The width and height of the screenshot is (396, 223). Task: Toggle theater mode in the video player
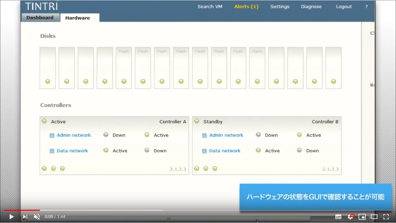click(x=374, y=216)
